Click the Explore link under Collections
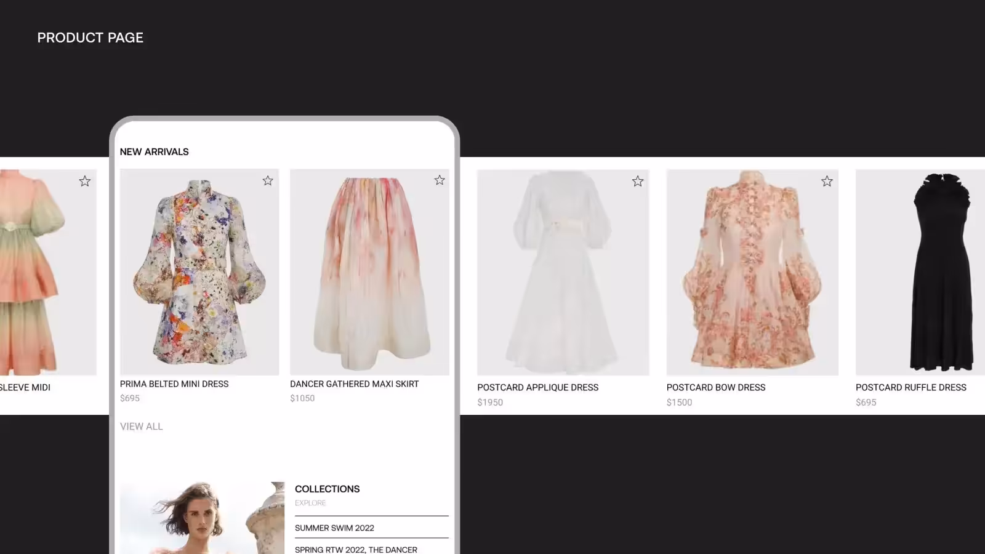The width and height of the screenshot is (985, 554). tap(310, 503)
